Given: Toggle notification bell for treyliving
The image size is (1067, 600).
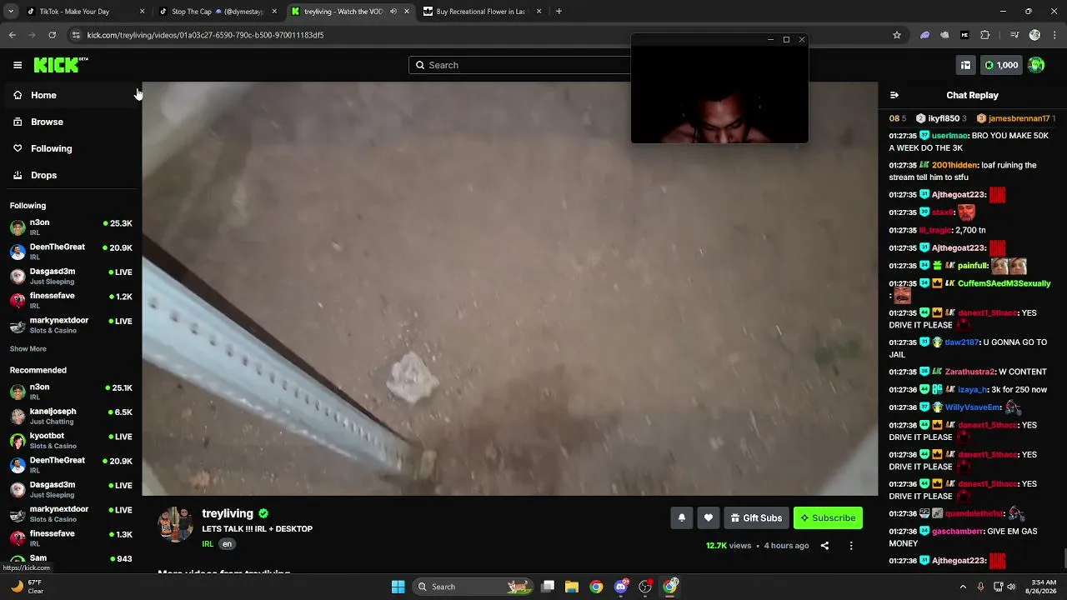Looking at the screenshot, I should 682,518.
